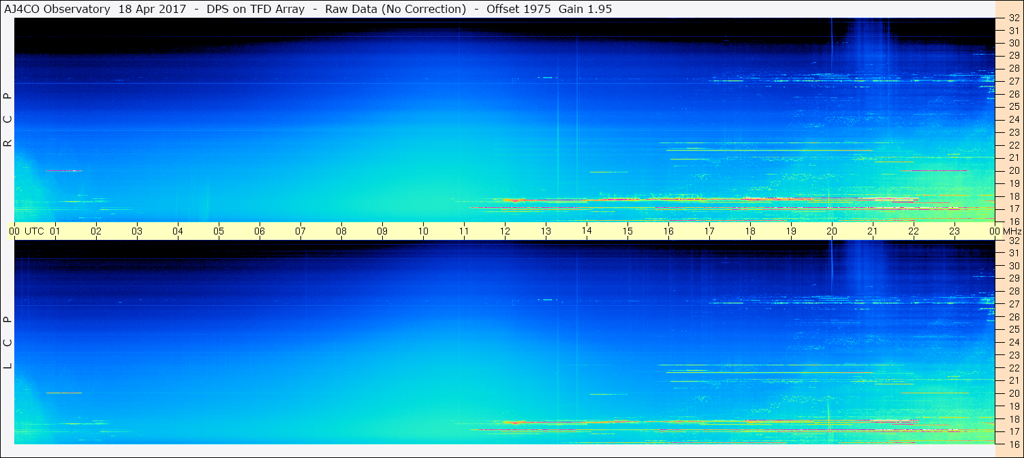Choose the 22 MHz label of RCP panel
Image resolution: width=1024 pixels, height=458 pixels.
tap(1014, 145)
